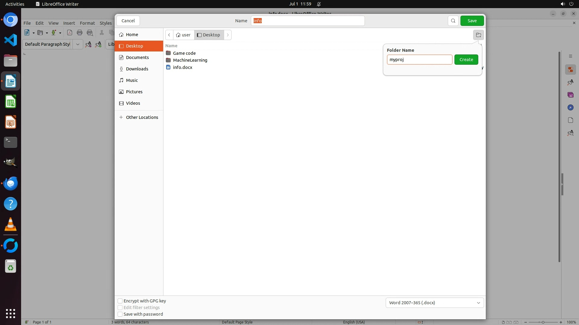579x325 pixels.
Task: Click the Print toolbar icon
Action: 80,33
